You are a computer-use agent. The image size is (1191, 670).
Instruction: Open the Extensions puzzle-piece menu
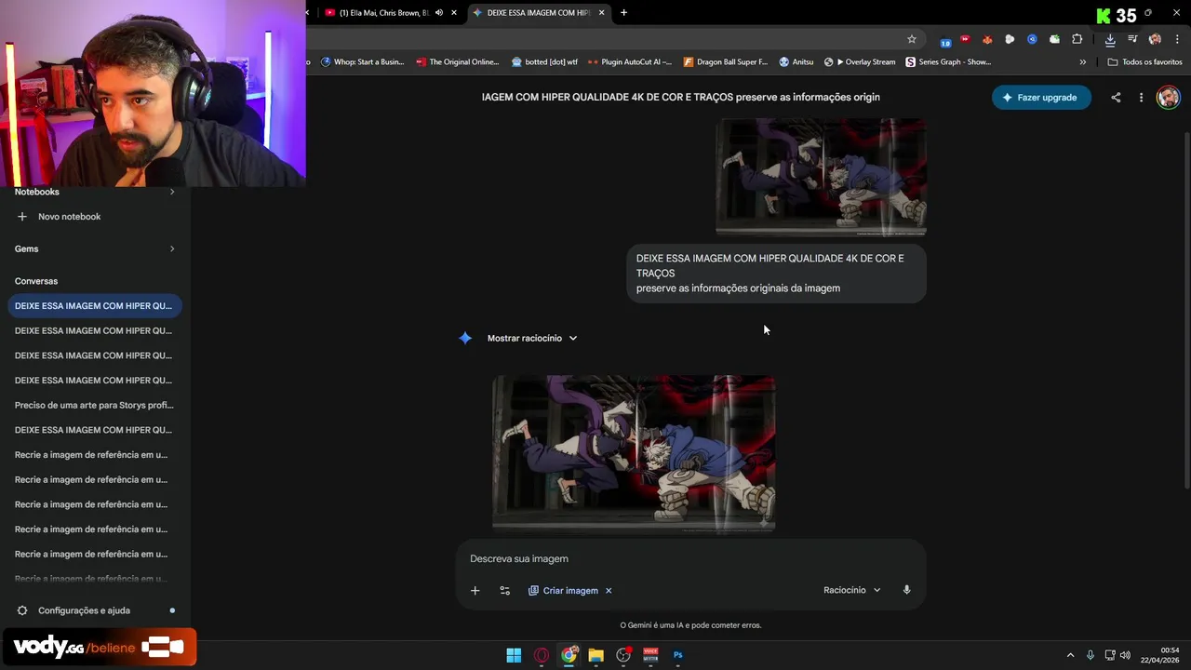[1077, 39]
